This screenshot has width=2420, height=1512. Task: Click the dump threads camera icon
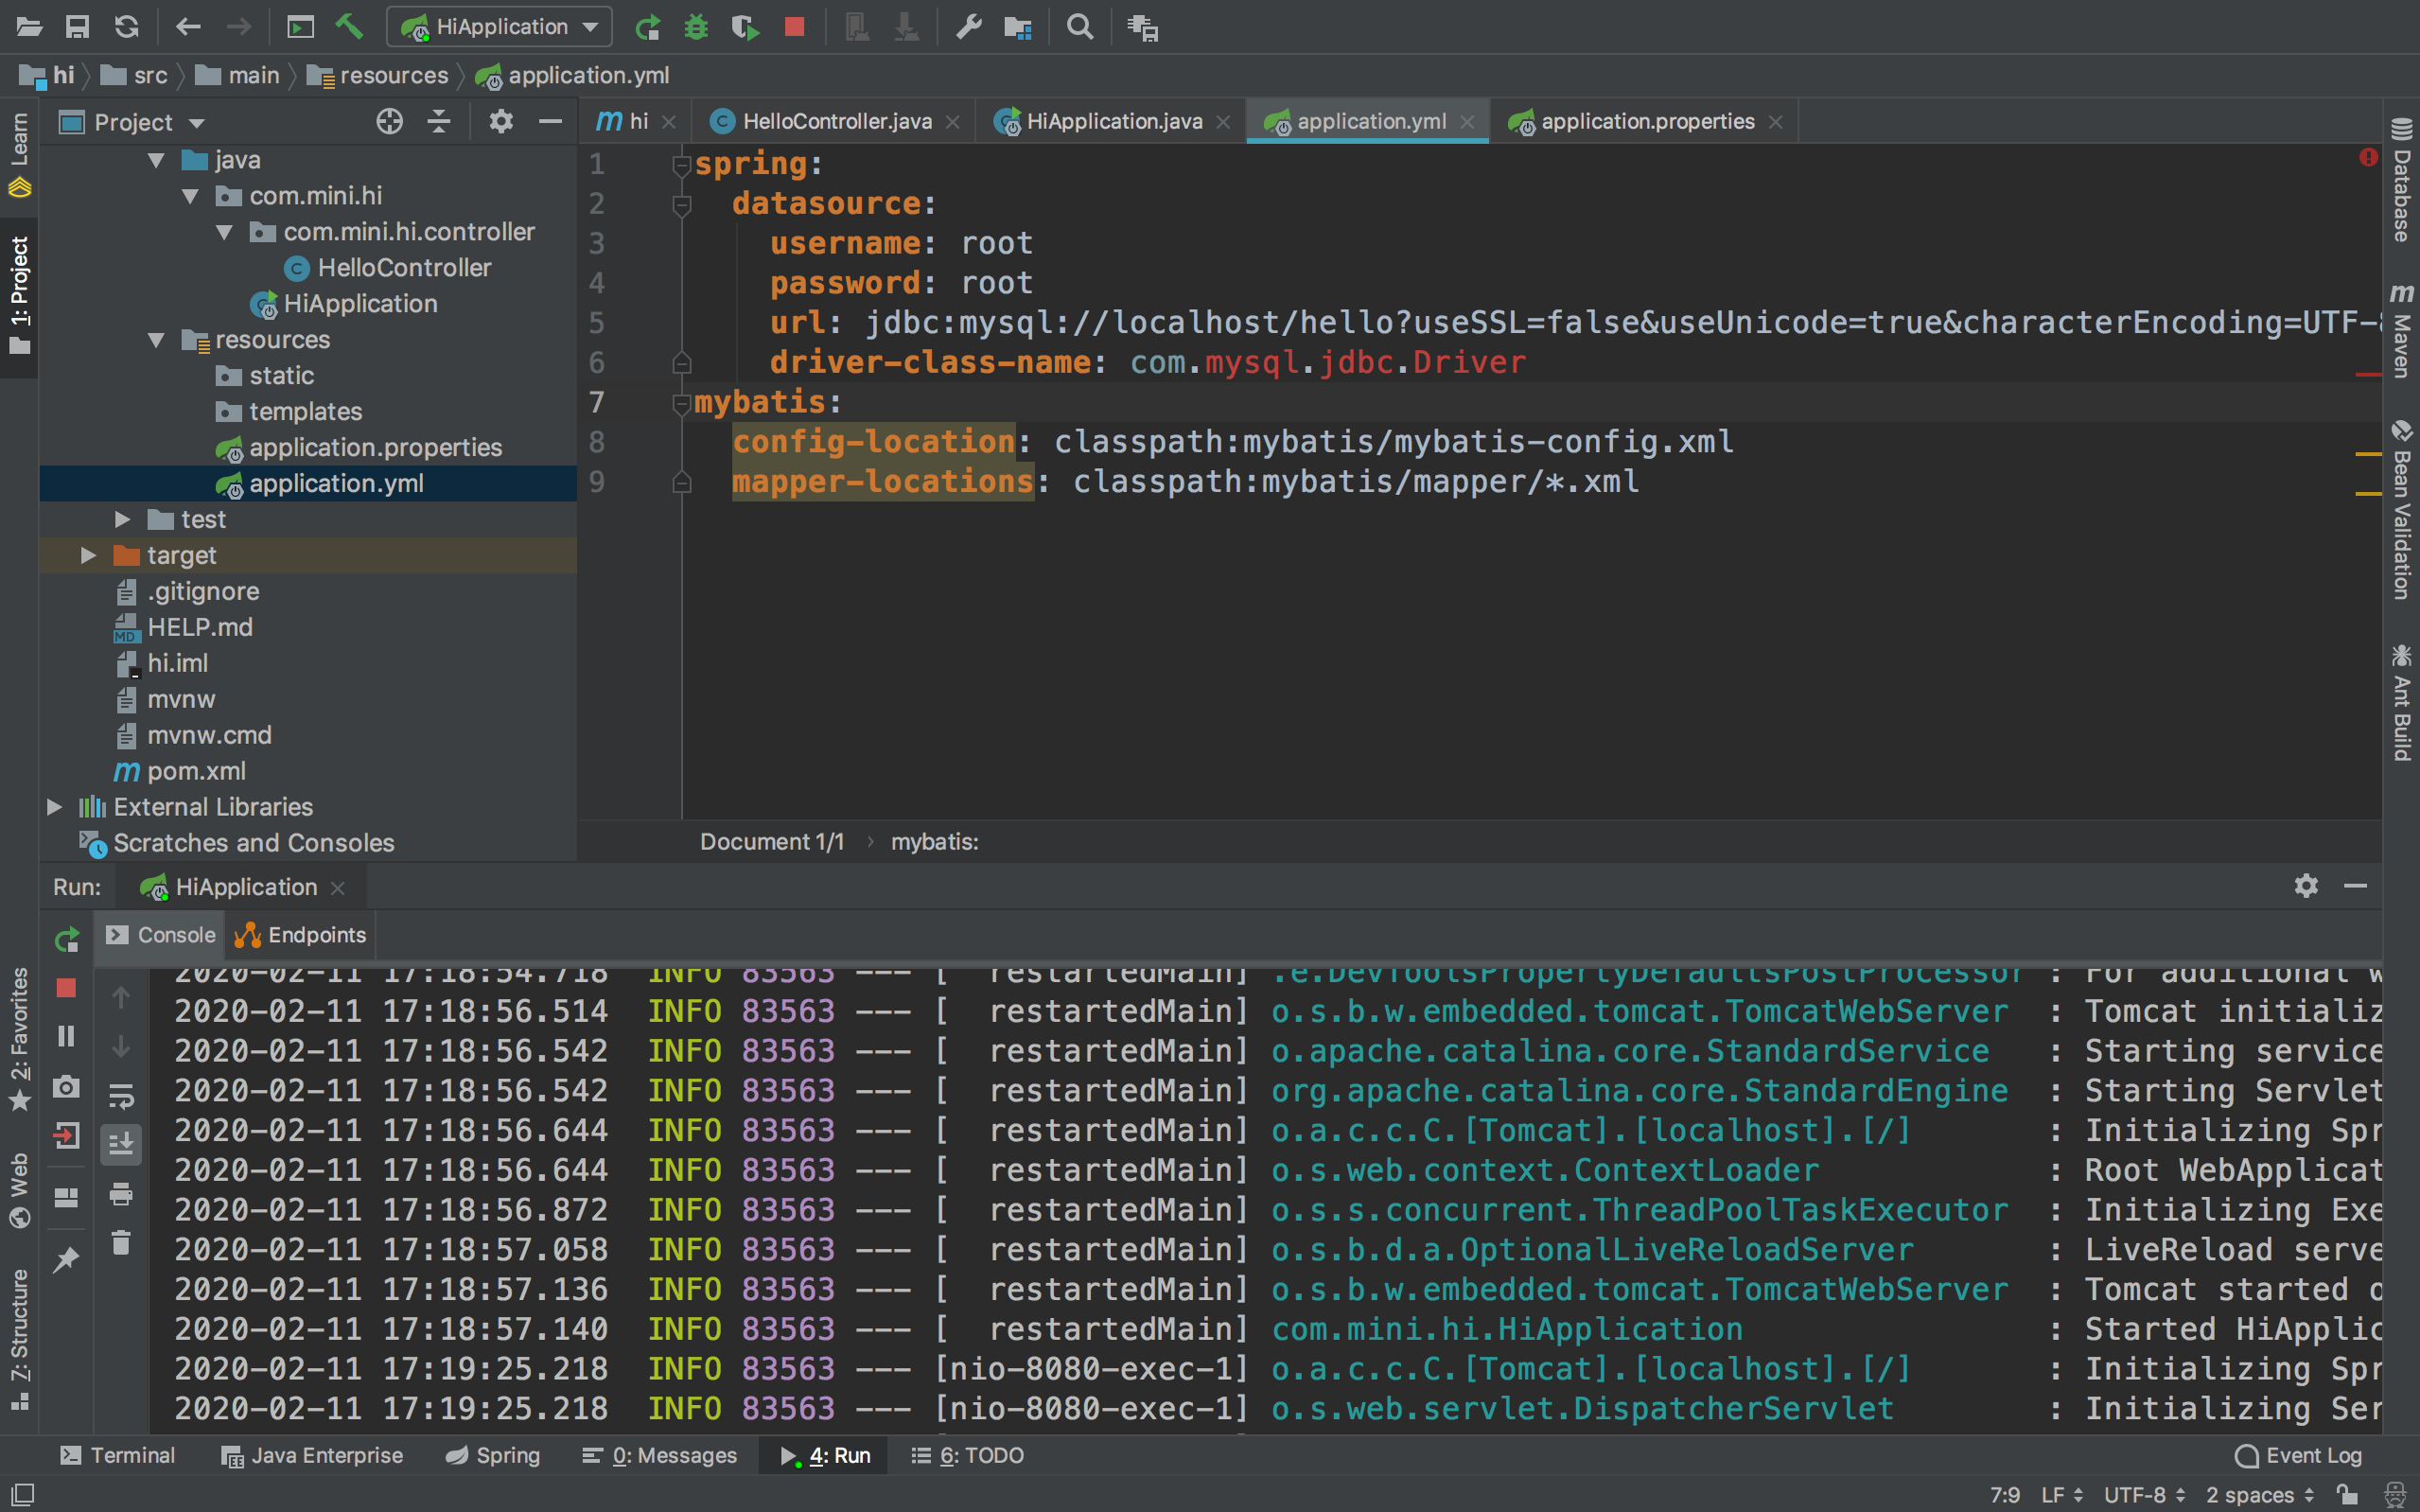tap(66, 1086)
